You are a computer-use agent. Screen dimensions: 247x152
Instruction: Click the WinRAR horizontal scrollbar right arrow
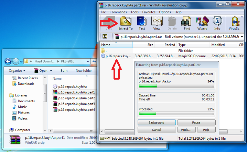click(x=241, y=131)
